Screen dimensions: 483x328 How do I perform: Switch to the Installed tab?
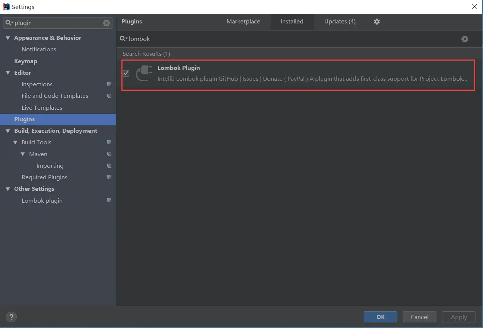(292, 22)
